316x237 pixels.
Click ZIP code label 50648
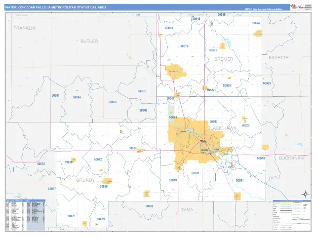coord(261,158)
